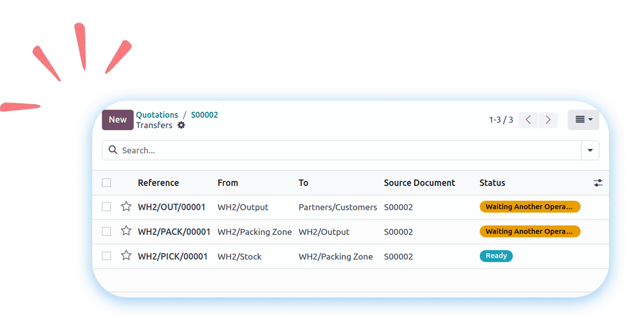Screen dimensions: 627x318
Task: Sort by the Status column header
Action: pos(492,183)
